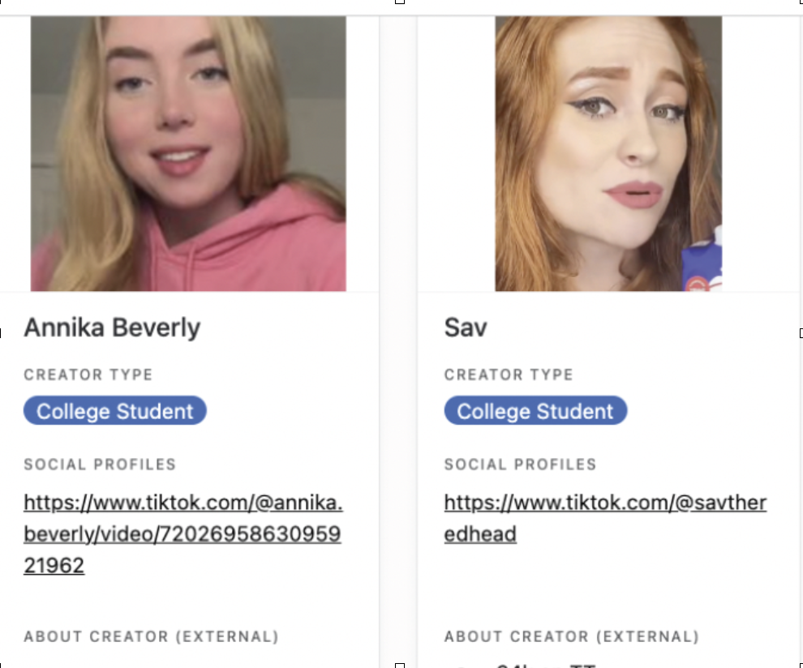Screen dimensions: 803x668
Task: Select College Student tag on Annika's card
Action: pyautogui.click(x=114, y=410)
